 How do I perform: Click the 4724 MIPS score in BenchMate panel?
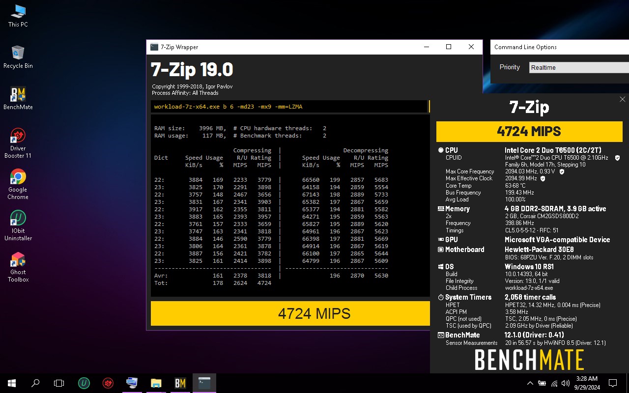[529, 132]
